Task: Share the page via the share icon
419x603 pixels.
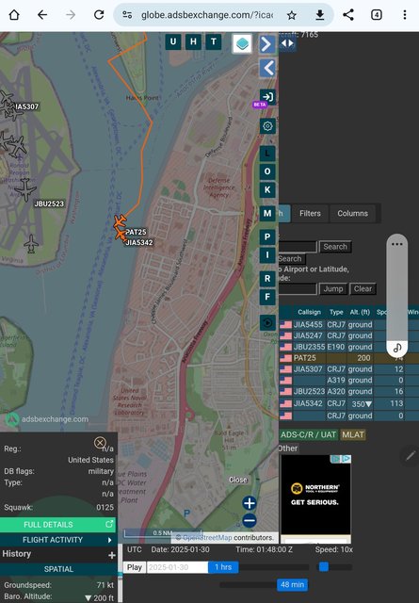Action: pos(348,15)
